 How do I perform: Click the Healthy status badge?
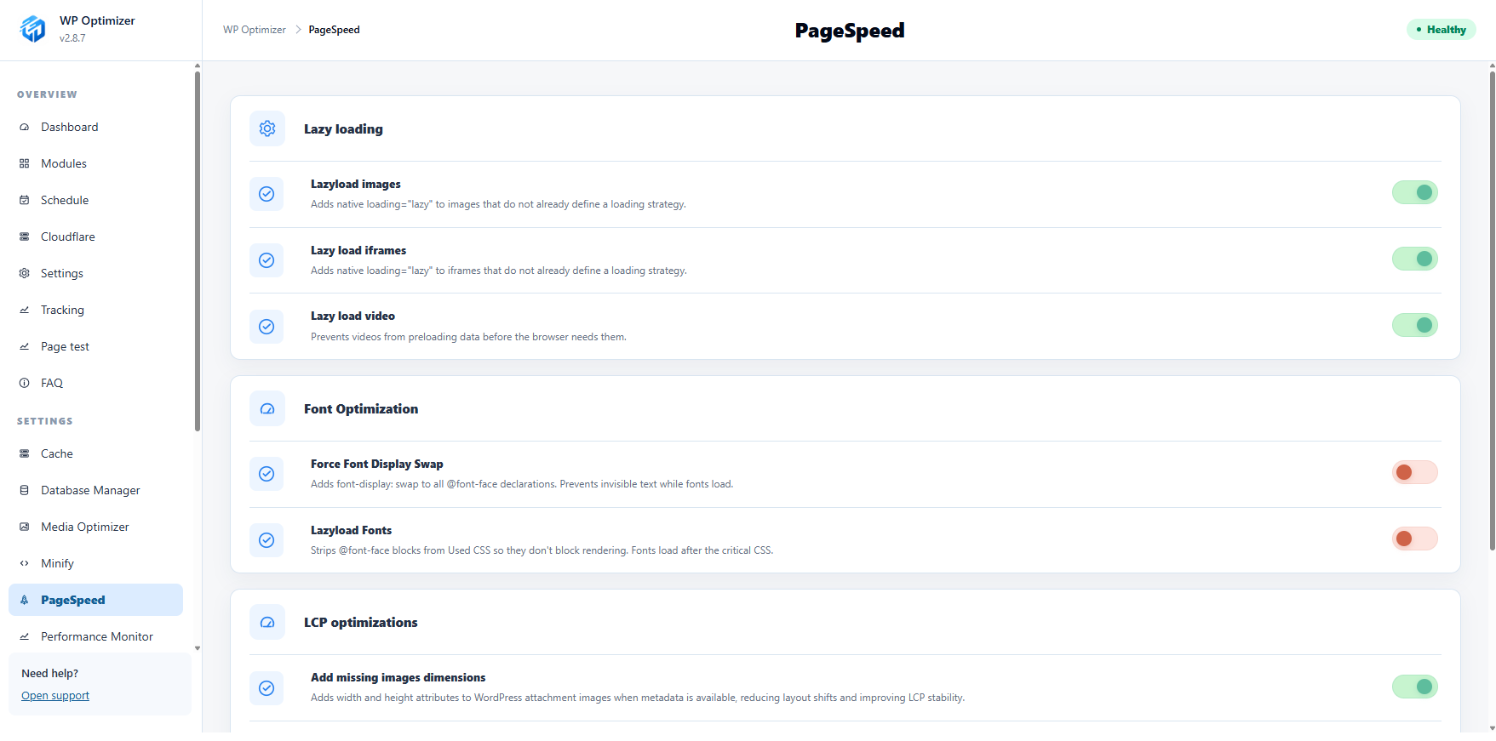(x=1441, y=30)
